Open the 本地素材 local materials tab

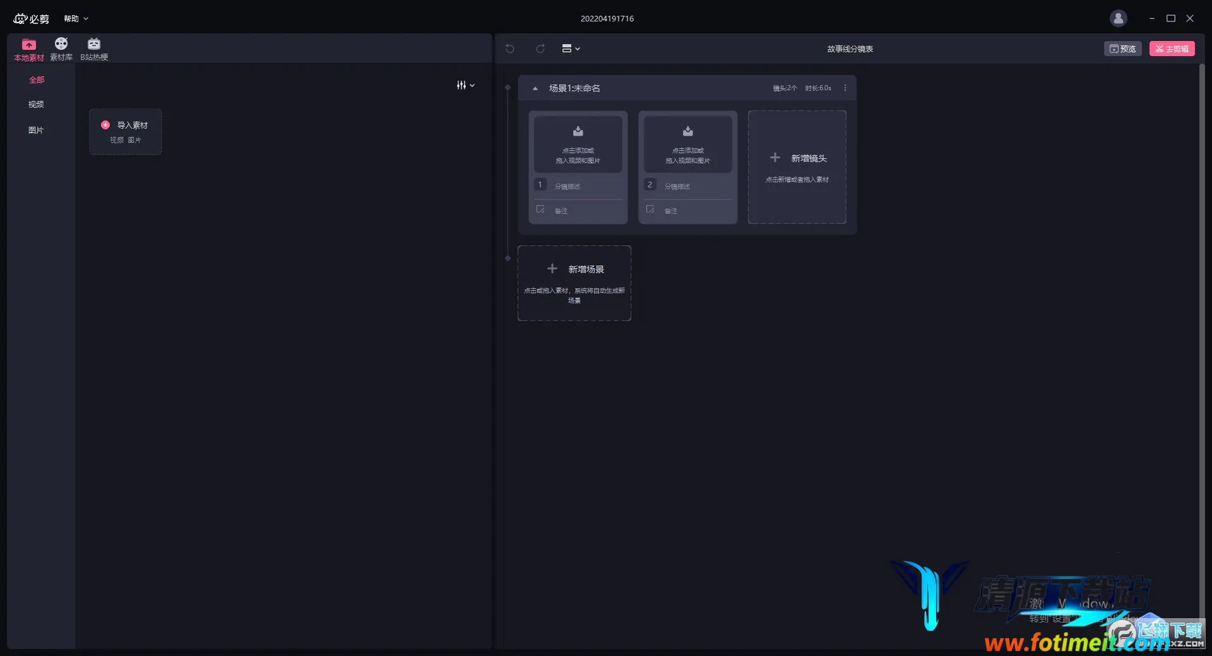coord(29,49)
